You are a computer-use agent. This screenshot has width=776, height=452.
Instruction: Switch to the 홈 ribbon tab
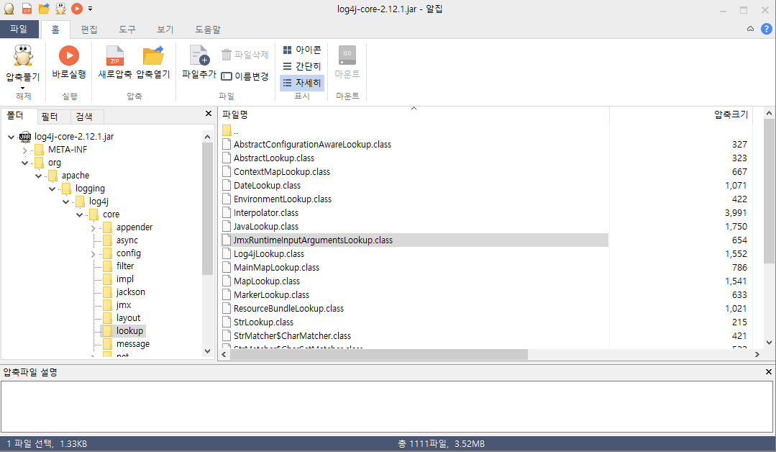(55, 30)
